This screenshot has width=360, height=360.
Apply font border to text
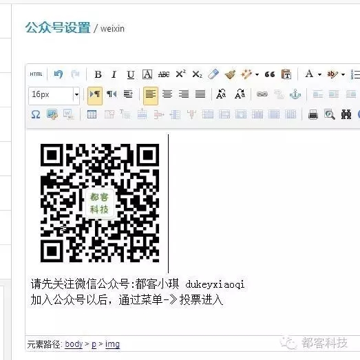click(x=147, y=74)
